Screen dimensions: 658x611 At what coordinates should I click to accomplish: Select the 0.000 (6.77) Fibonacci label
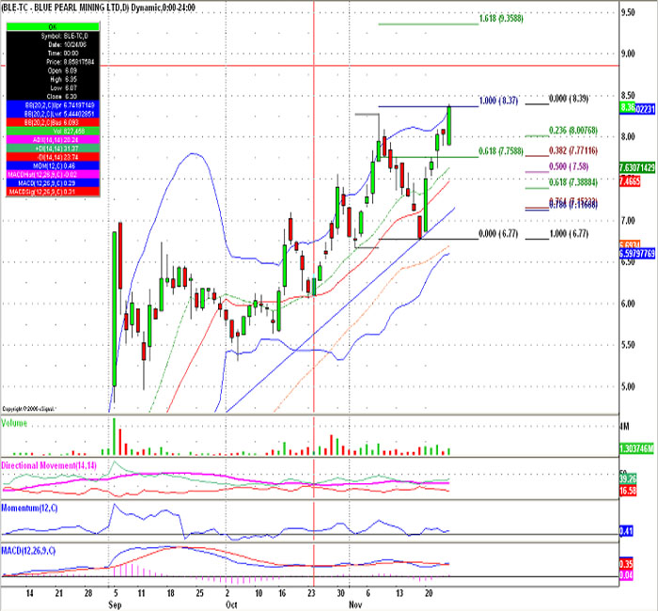click(498, 233)
